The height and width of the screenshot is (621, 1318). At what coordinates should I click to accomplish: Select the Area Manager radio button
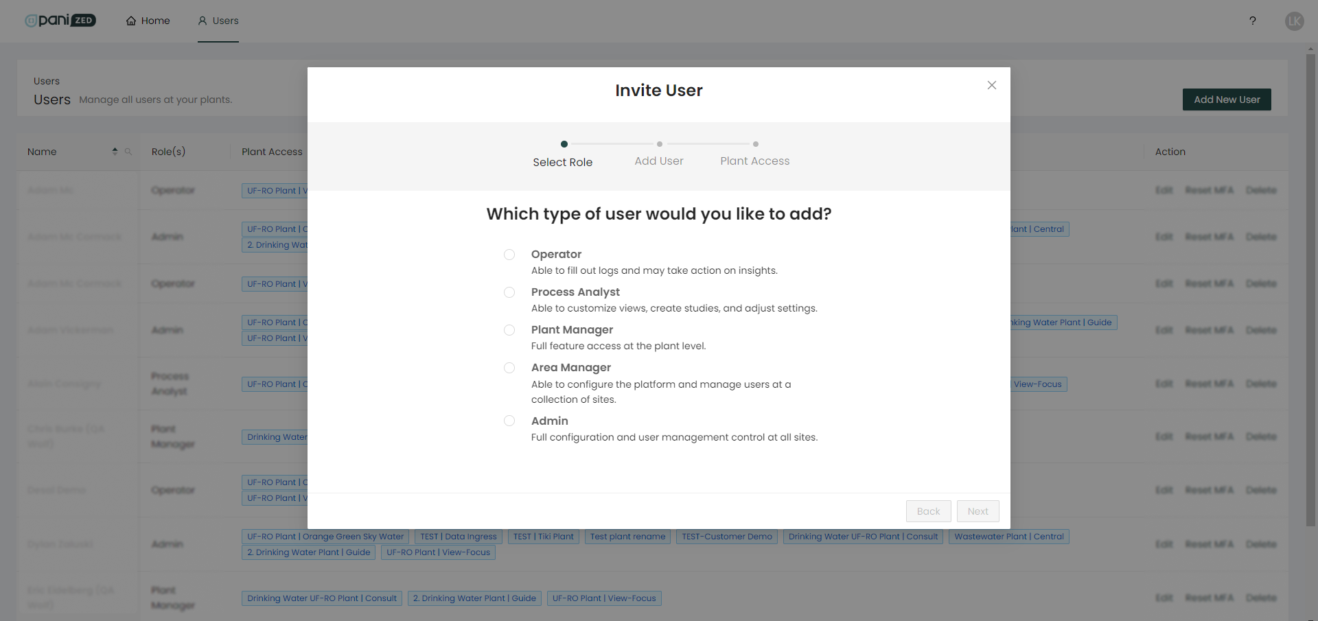coord(509,368)
